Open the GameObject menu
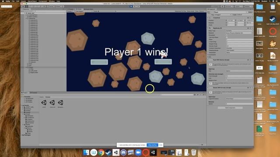Image resolution: width=280 pixels, height=157 pixels. coord(32,1)
